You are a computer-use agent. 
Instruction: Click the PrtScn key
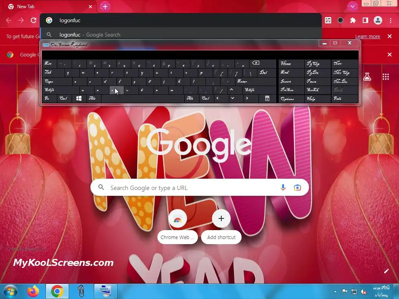click(x=291, y=90)
